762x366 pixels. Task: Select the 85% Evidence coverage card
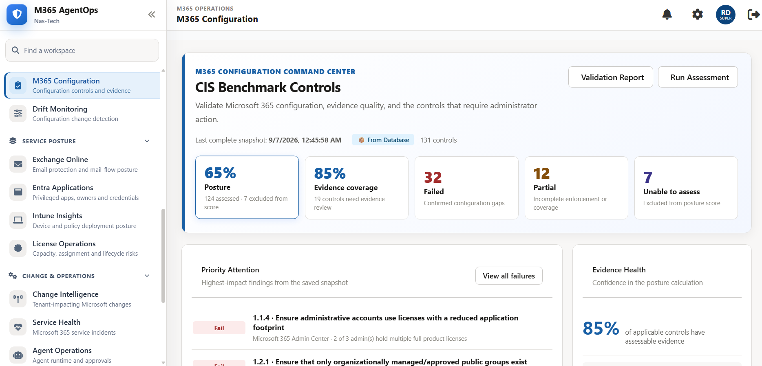click(357, 188)
